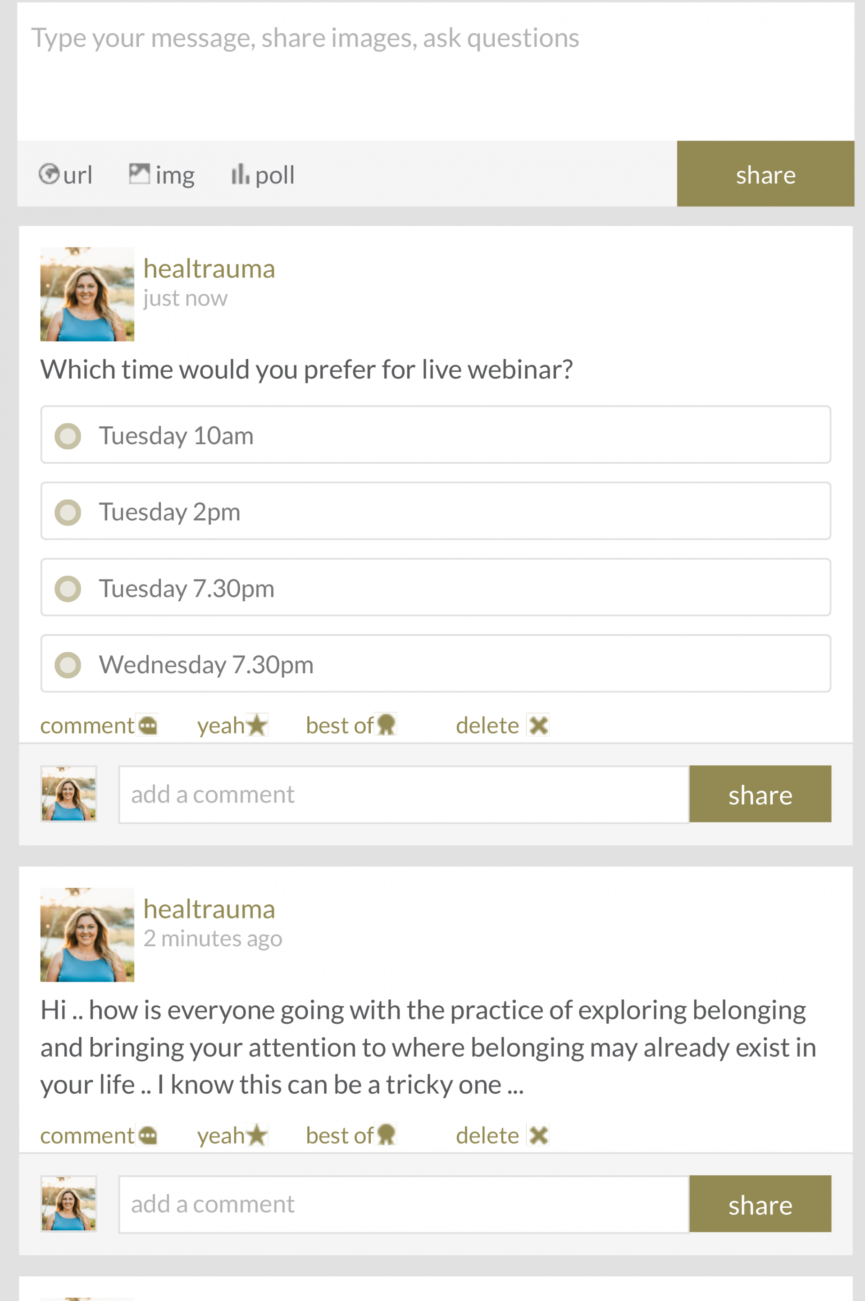
Task: Select Tuesday 2pm poll option
Action: click(435, 511)
